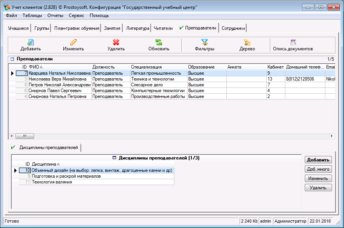Click the Обновить refresh icon
This screenshot has width=344, height=228.
pyautogui.click(x=158, y=43)
